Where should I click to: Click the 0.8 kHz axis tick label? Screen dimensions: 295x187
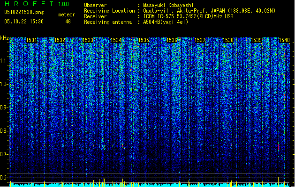coord(4,131)
